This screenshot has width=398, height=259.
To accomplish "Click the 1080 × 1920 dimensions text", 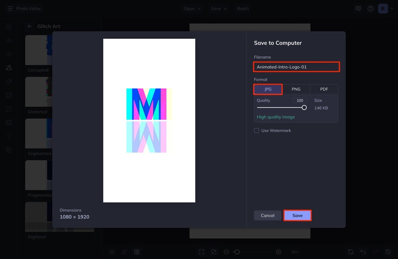I will [x=74, y=217].
